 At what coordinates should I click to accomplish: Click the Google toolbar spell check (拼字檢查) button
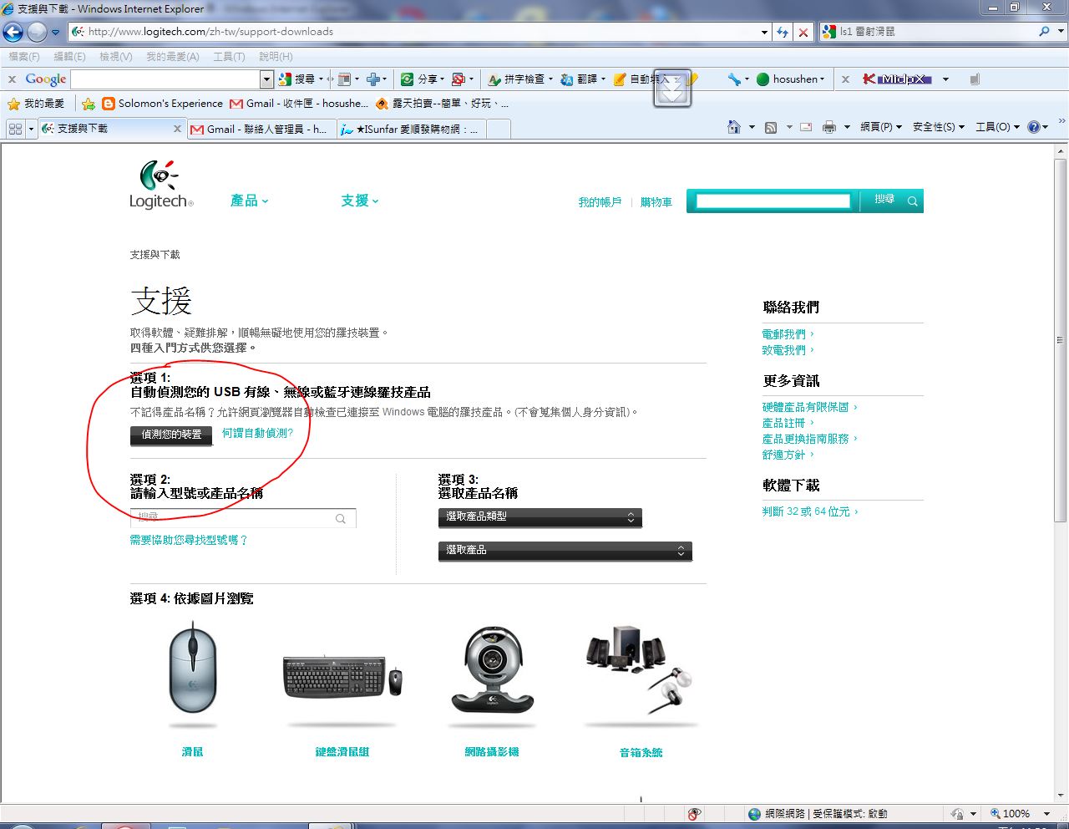520,79
